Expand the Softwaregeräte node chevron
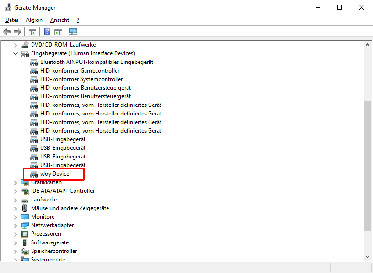This screenshot has height=273, width=373. click(x=16, y=242)
